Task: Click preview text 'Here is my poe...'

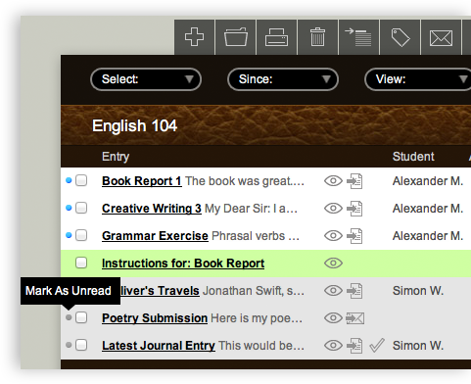Action: [257, 318]
